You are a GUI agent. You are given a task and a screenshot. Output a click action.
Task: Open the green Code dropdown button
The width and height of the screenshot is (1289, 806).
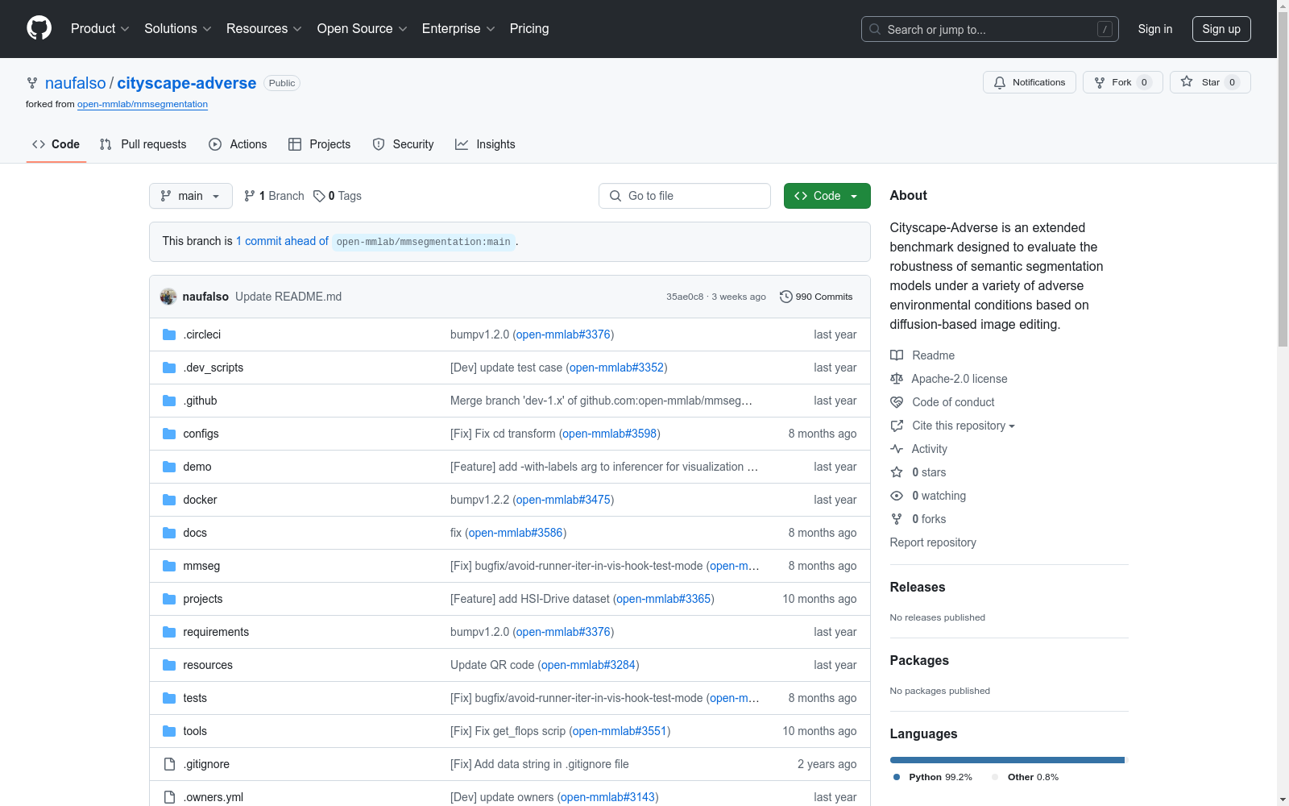(x=827, y=196)
